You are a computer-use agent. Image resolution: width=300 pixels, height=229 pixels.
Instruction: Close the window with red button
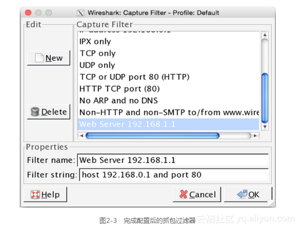pyautogui.click(x=28, y=13)
